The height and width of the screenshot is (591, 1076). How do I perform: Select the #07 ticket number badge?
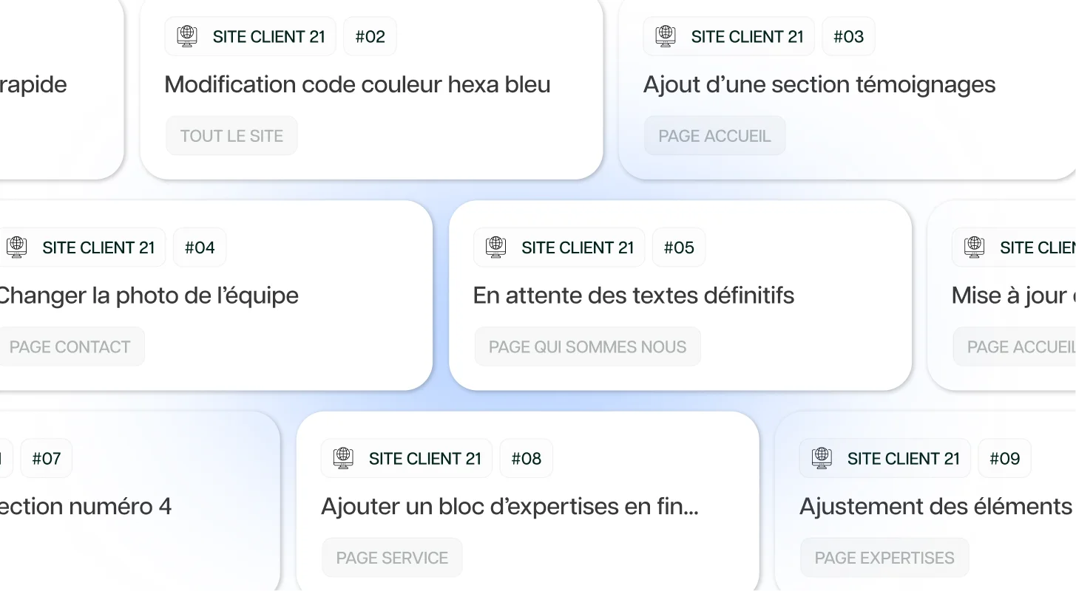click(47, 458)
